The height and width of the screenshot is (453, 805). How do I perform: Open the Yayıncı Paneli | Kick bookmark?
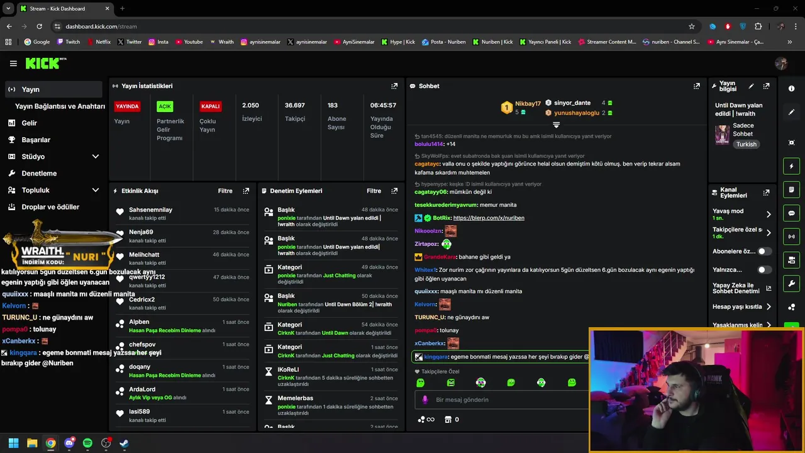(x=544, y=42)
